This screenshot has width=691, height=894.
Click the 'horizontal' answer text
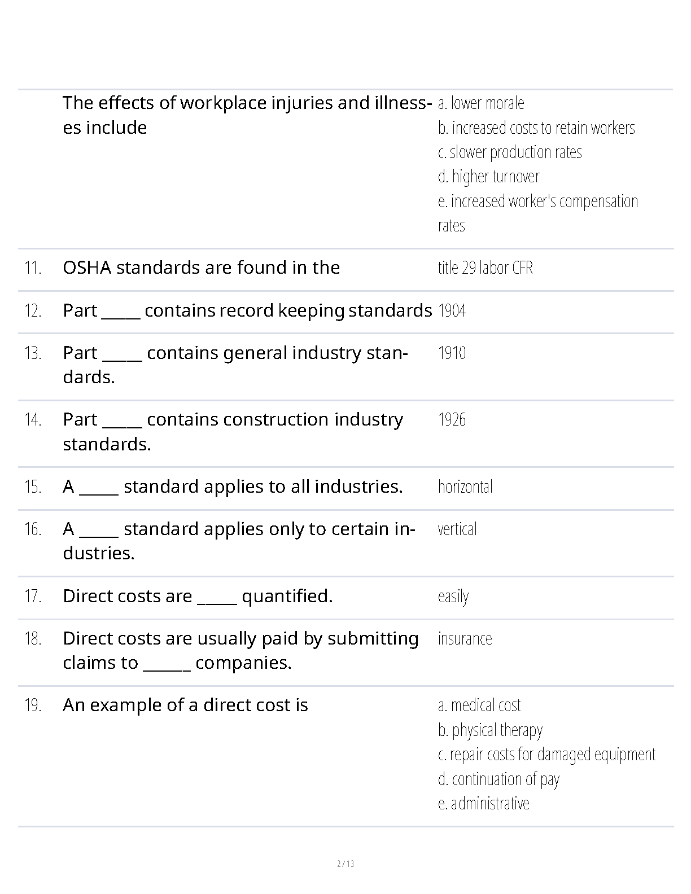[x=465, y=487]
